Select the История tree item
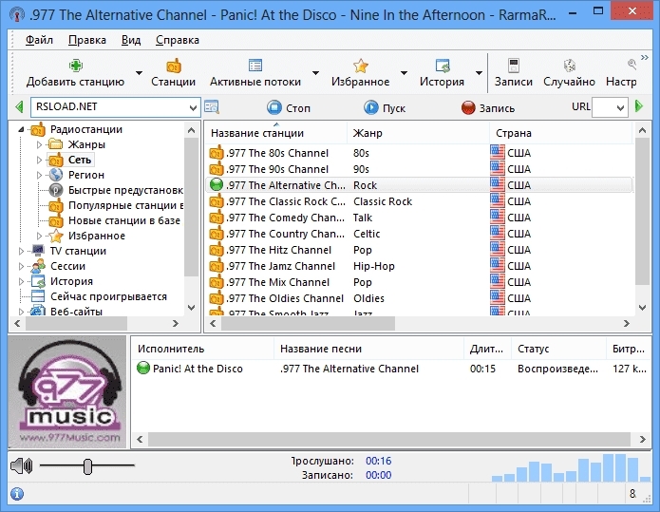Image resolution: width=660 pixels, height=512 pixels. click(x=71, y=281)
